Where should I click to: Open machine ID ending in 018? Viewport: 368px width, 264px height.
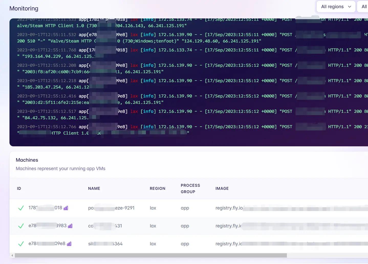tap(45, 208)
